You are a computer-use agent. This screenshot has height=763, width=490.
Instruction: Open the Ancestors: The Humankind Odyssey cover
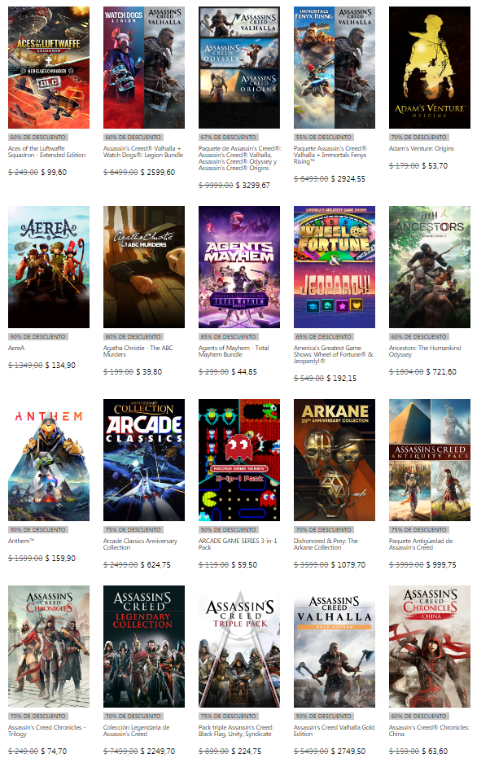pyautogui.click(x=429, y=267)
